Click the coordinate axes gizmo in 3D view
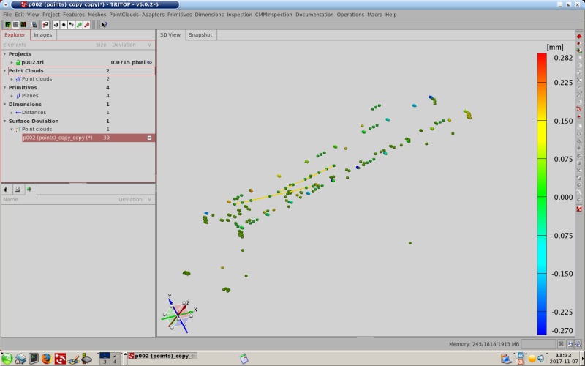 click(x=178, y=313)
